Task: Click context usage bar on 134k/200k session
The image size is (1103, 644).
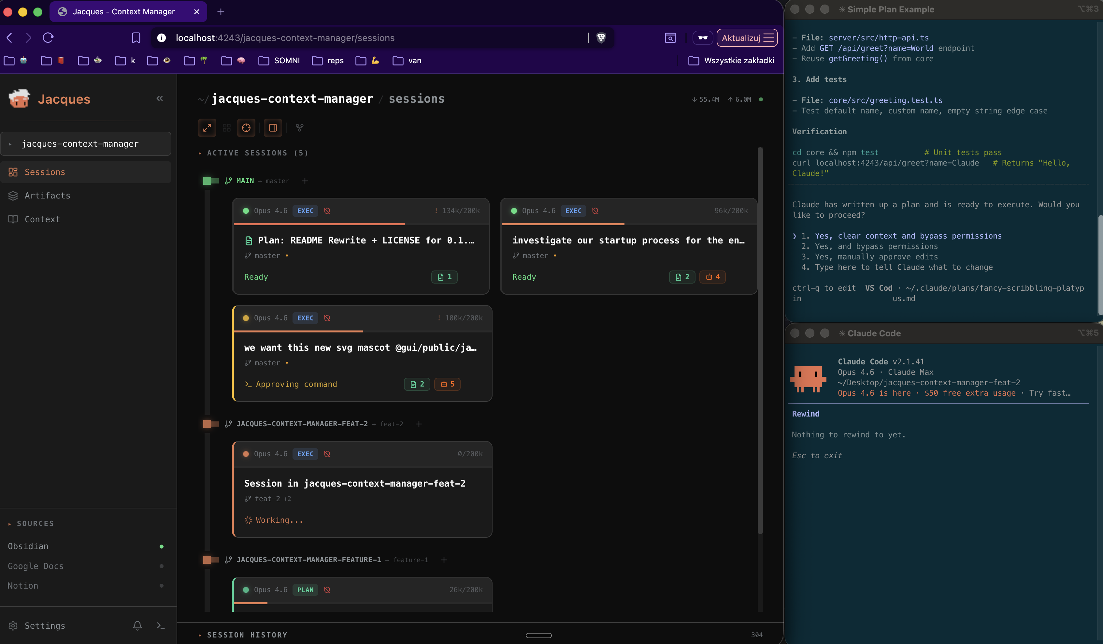Action: pos(361,224)
